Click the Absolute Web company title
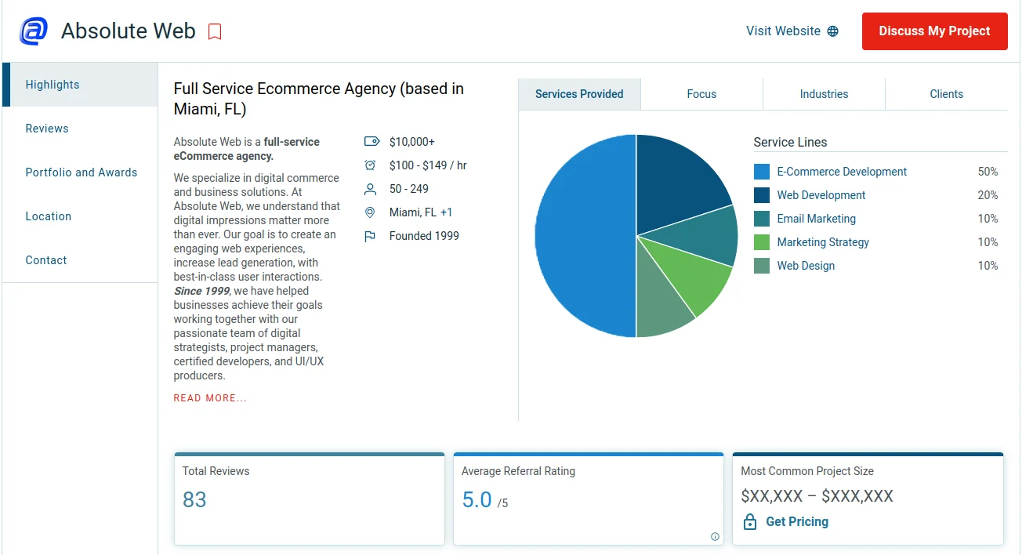The height and width of the screenshot is (555, 1033). tap(129, 31)
